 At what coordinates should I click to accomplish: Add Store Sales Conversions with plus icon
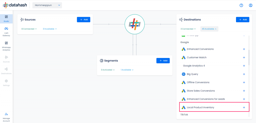coord(244,91)
